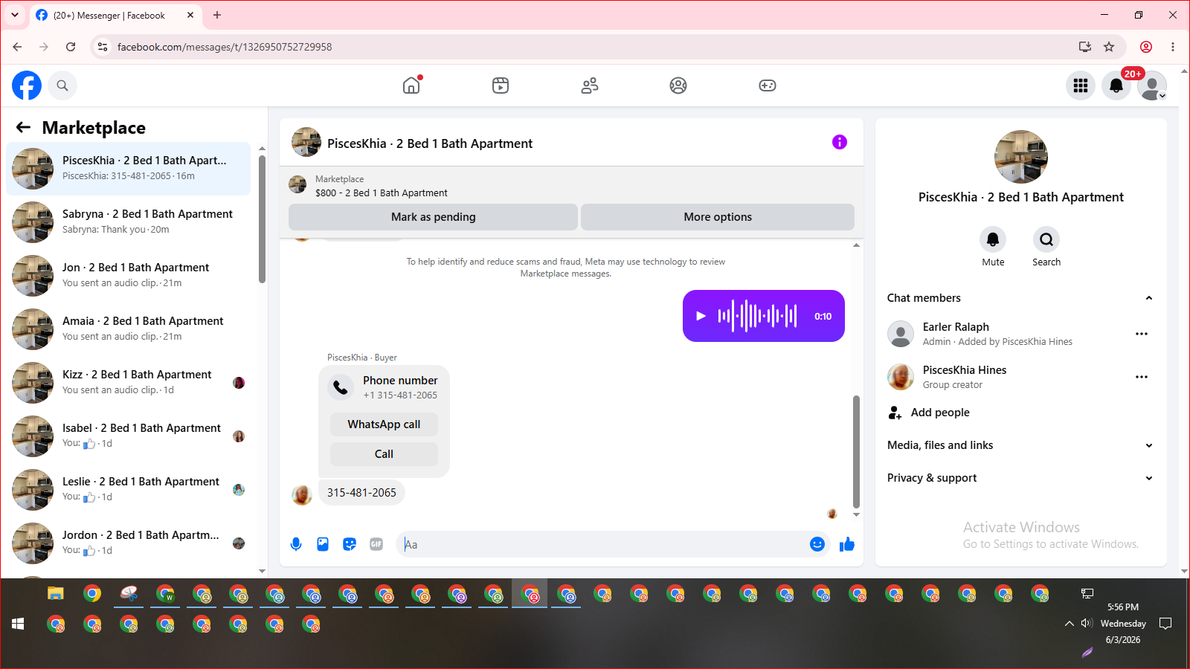
Task: Open the Jon conversation
Action: pyautogui.click(x=129, y=276)
